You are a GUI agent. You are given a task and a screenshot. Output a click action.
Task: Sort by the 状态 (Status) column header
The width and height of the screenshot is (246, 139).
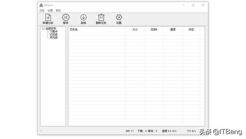(x=191, y=30)
